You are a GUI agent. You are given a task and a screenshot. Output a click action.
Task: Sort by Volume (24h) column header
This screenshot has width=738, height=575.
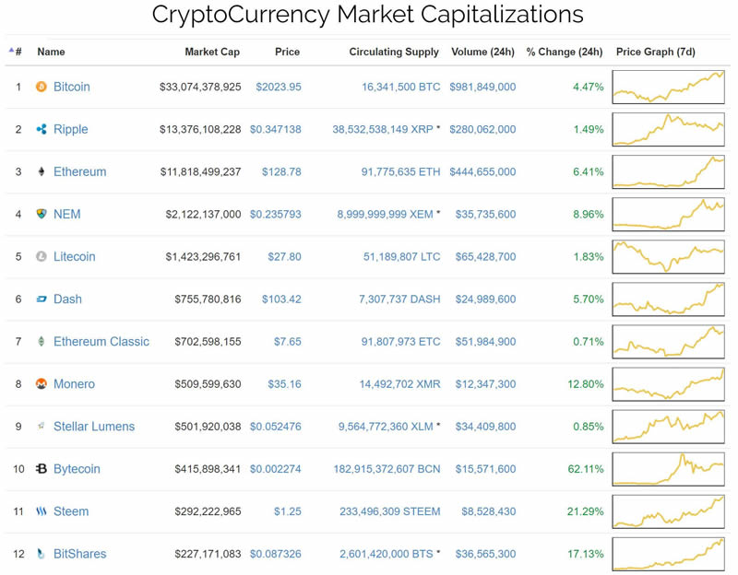[482, 52]
